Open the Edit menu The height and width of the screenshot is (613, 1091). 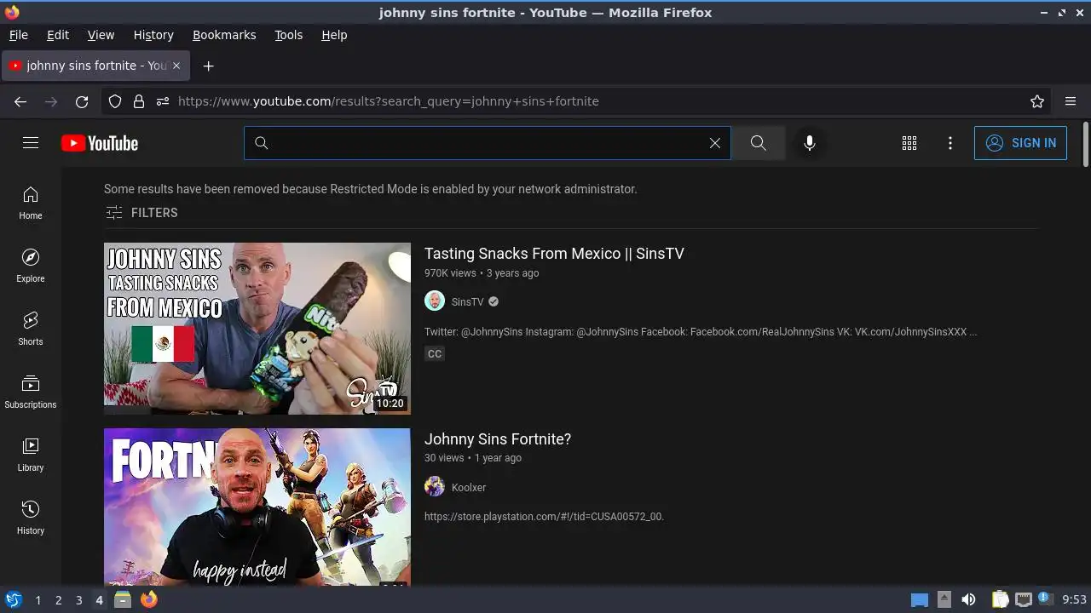pyautogui.click(x=58, y=35)
